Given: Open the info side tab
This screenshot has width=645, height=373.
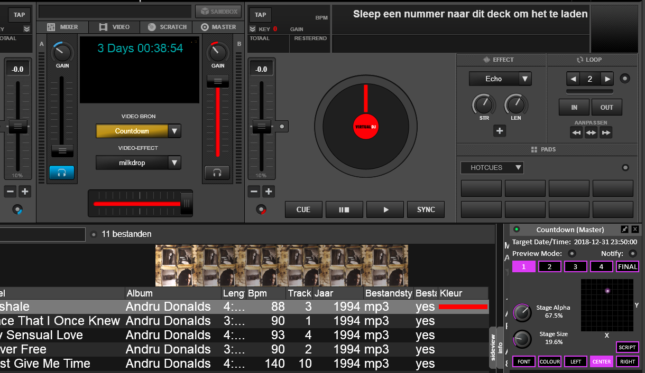Looking at the screenshot, I should pos(500,347).
